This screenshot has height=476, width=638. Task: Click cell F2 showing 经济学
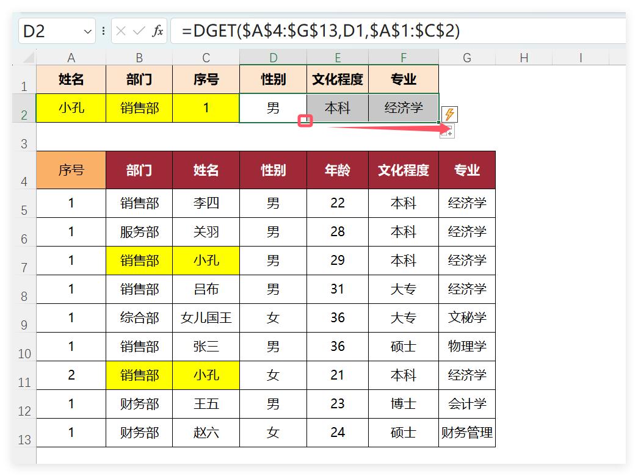(403, 108)
